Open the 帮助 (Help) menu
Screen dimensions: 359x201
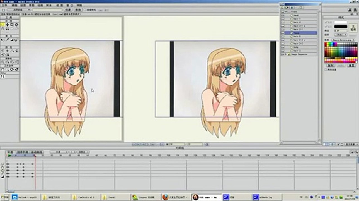pyautogui.click(x=79, y=5)
